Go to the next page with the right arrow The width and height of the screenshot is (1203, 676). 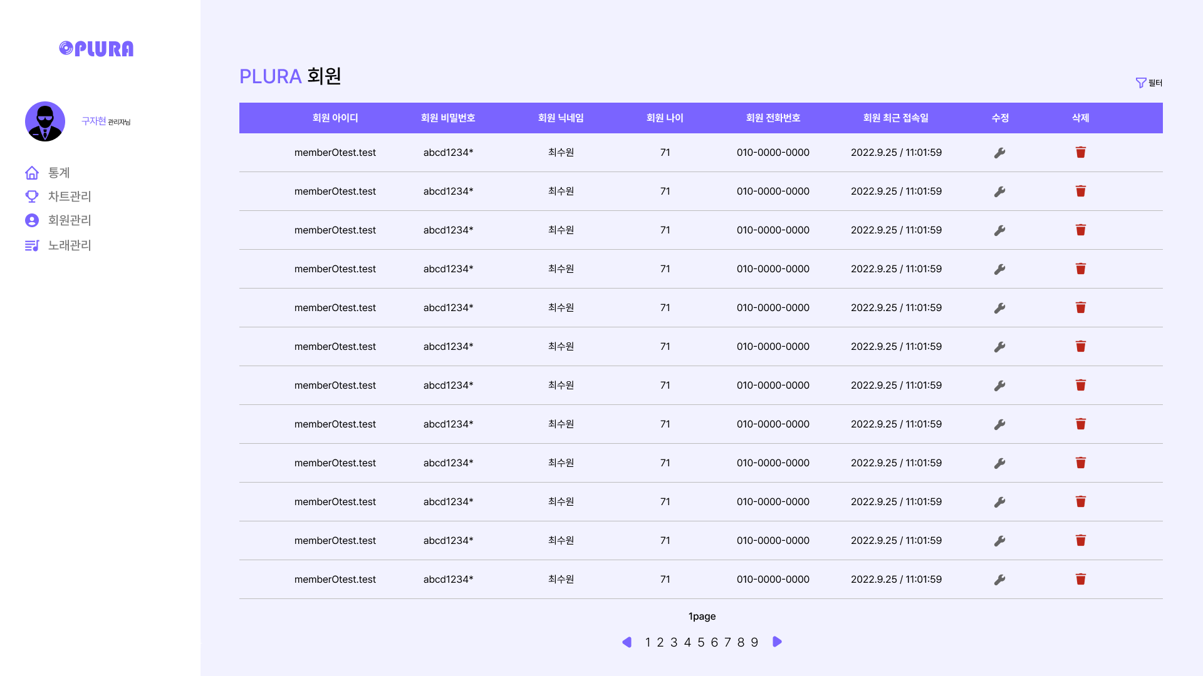click(x=777, y=642)
